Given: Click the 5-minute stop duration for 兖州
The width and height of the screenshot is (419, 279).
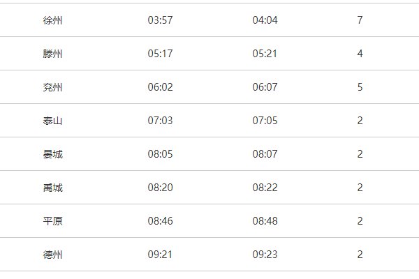Looking at the screenshot, I should (x=360, y=87).
